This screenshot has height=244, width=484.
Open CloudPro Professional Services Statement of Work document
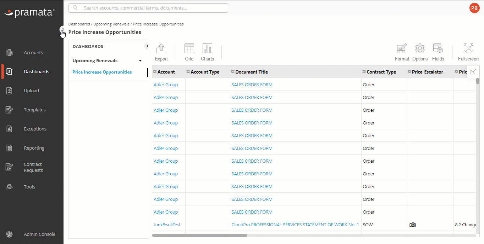(x=295, y=225)
